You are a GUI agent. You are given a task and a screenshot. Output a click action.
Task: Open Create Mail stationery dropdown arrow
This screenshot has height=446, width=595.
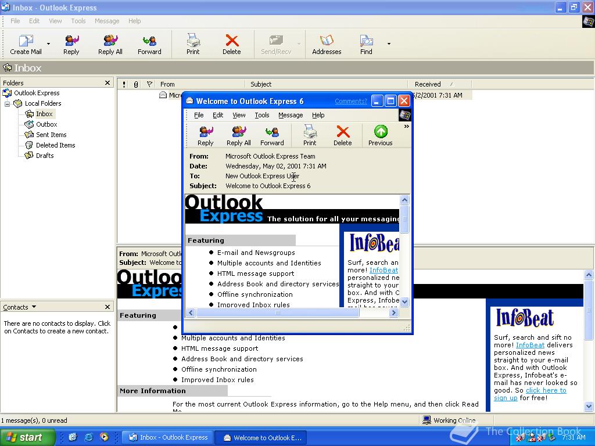pos(48,44)
